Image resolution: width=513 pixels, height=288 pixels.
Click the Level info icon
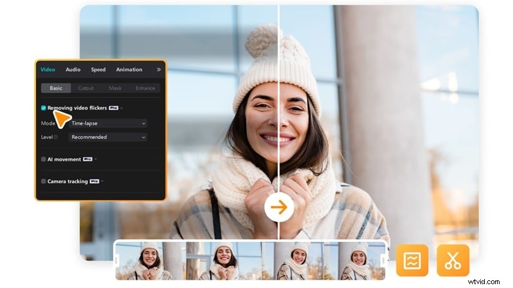click(x=56, y=137)
